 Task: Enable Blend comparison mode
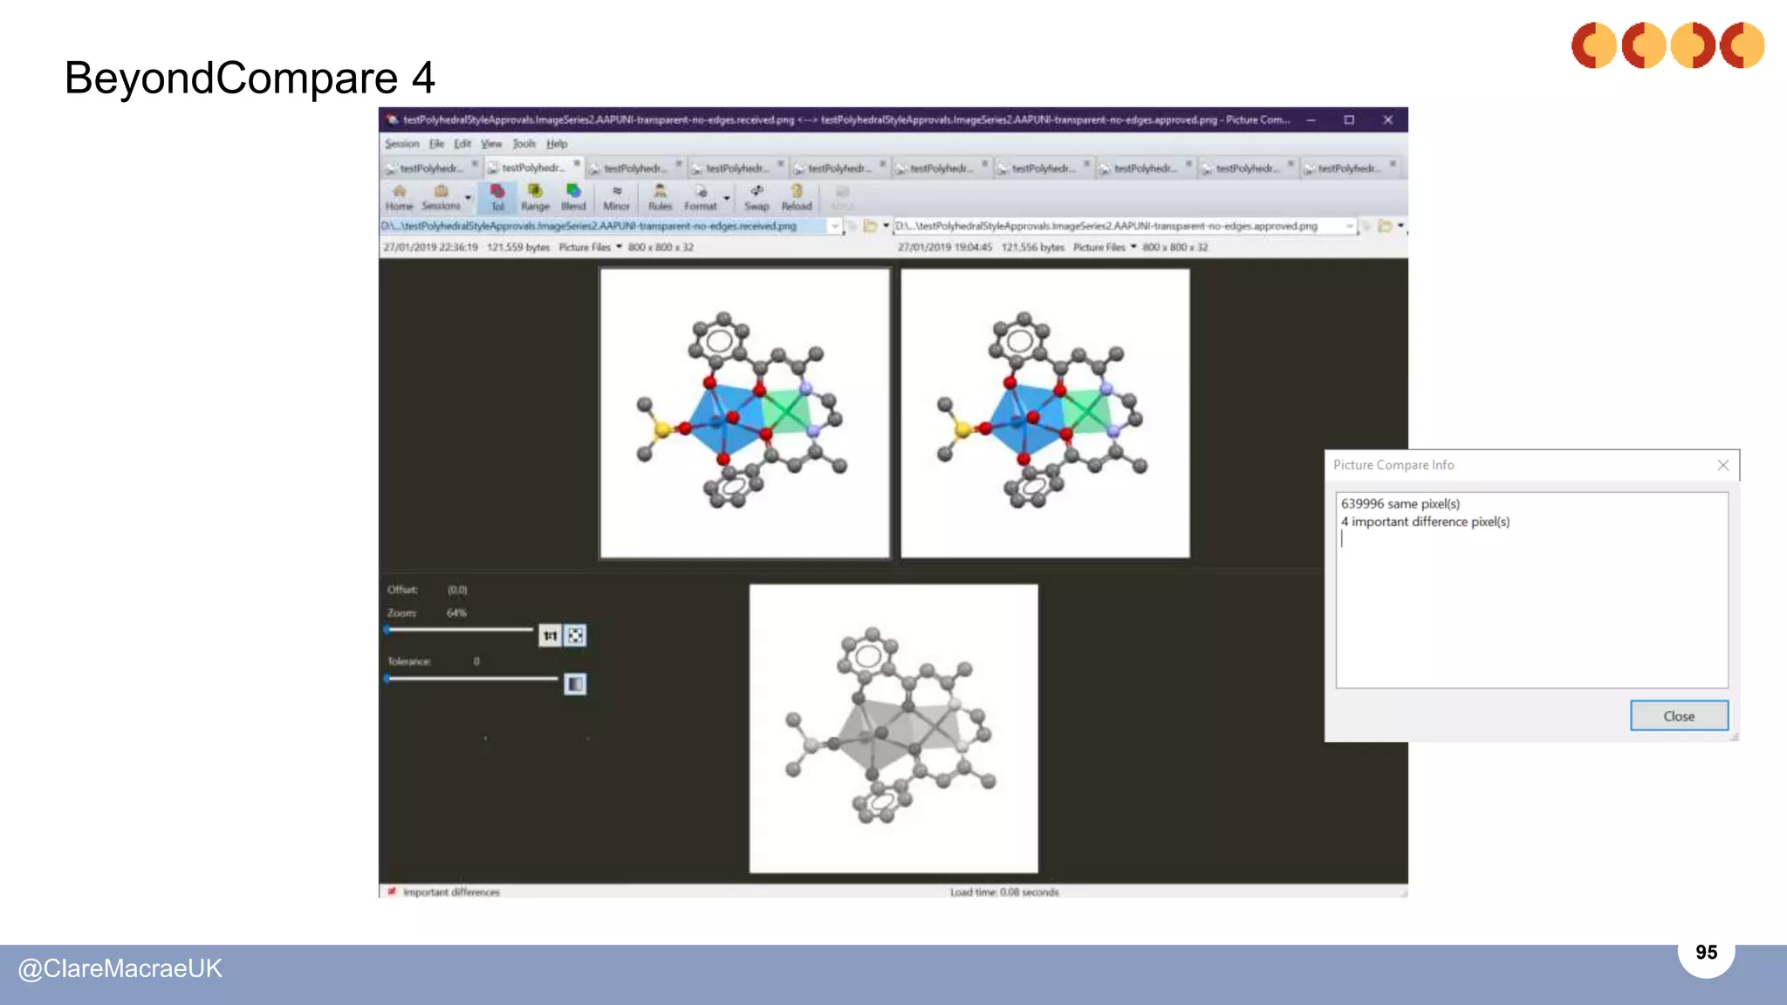click(x=573, y=197)
